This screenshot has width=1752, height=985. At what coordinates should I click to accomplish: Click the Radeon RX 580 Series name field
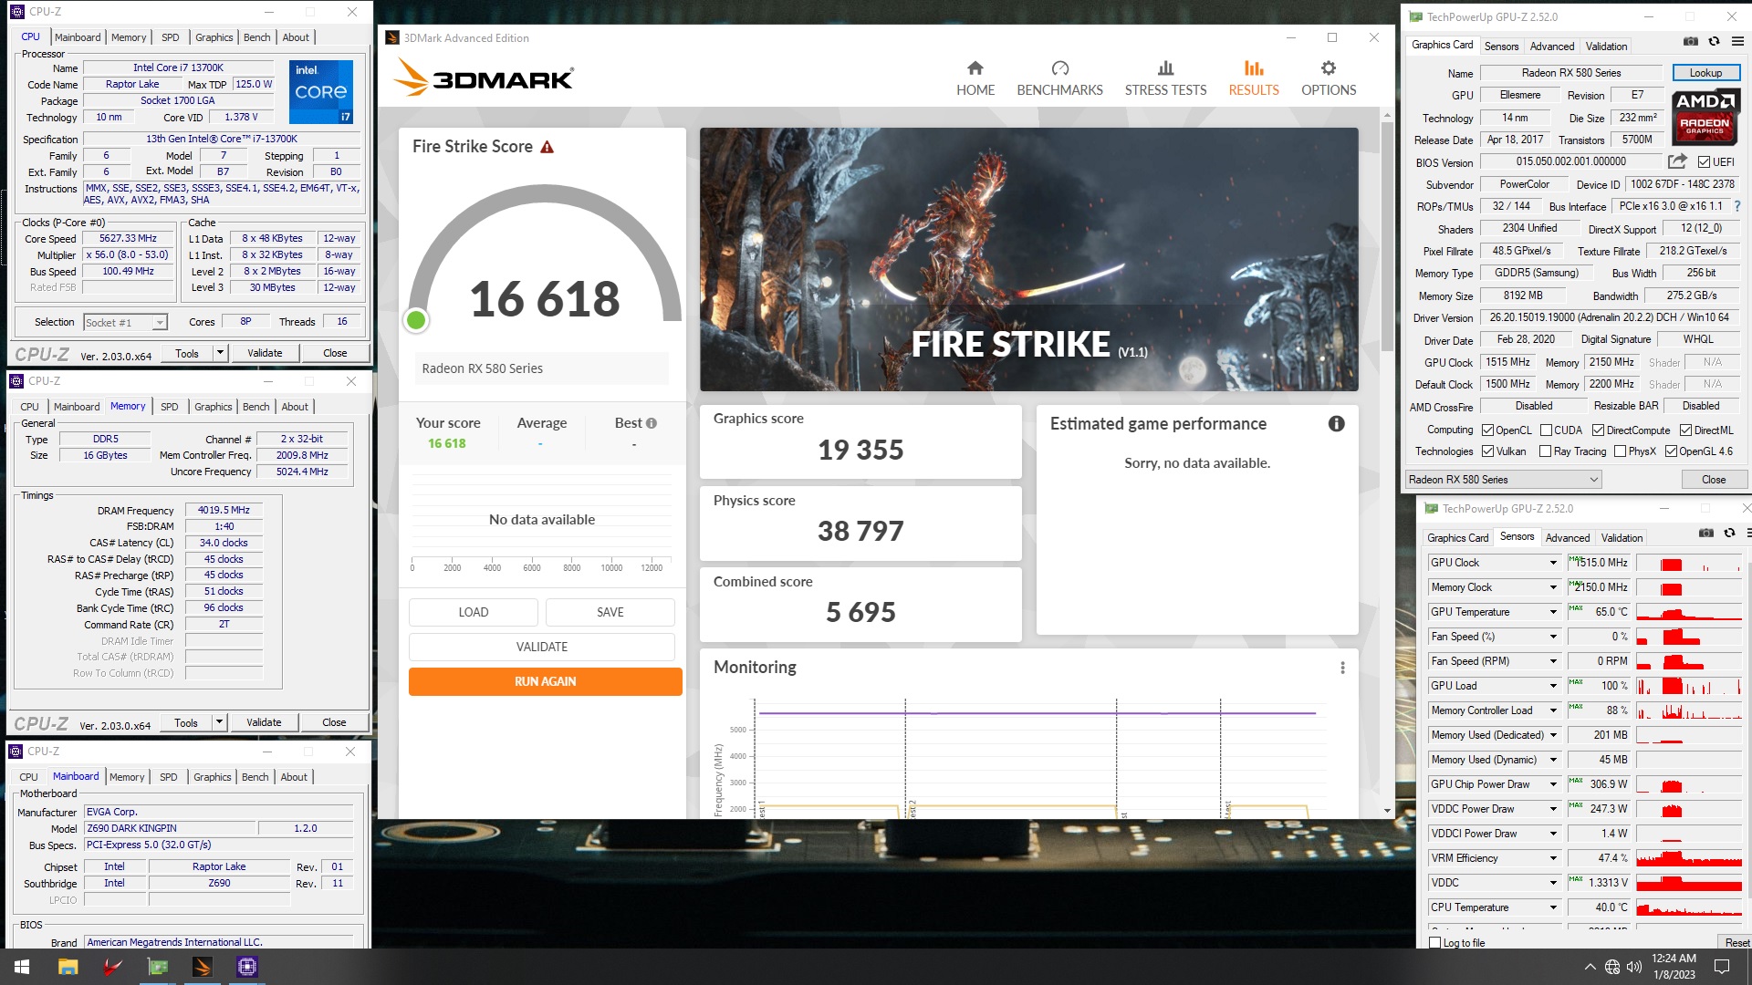point(1571,73)
